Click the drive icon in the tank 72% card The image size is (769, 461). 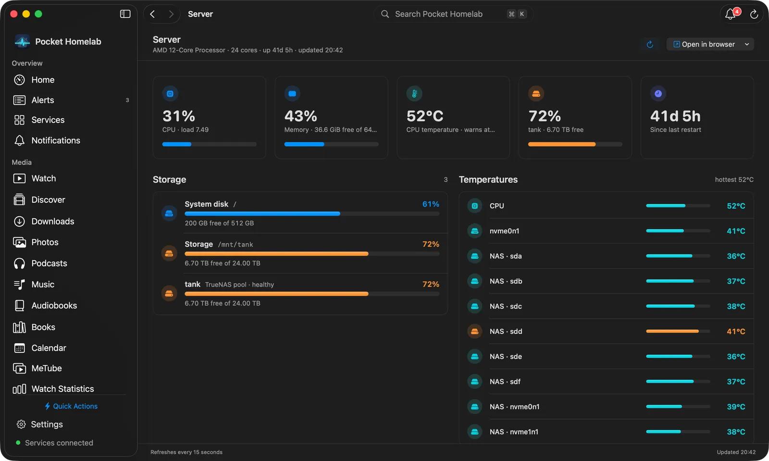(x=536, y=94)
